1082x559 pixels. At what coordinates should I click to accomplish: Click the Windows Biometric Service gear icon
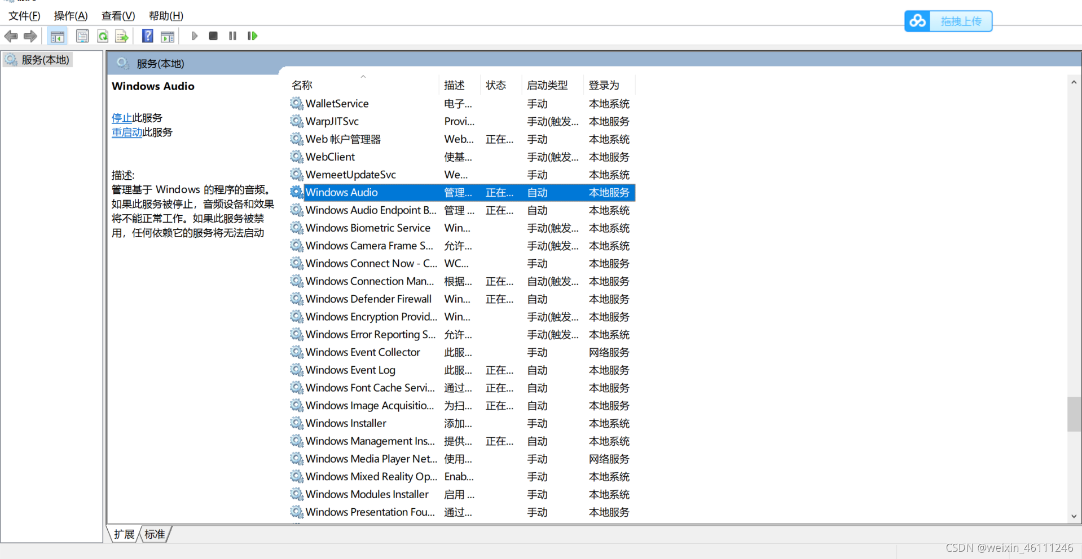(297, 228)
